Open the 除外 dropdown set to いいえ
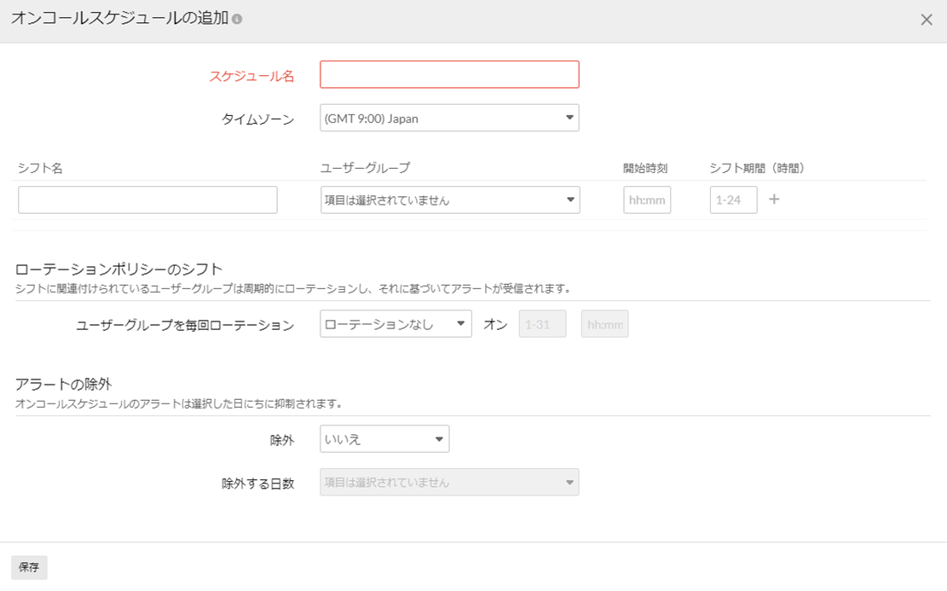Screen dimensions: 947x591 click(384, 439)
